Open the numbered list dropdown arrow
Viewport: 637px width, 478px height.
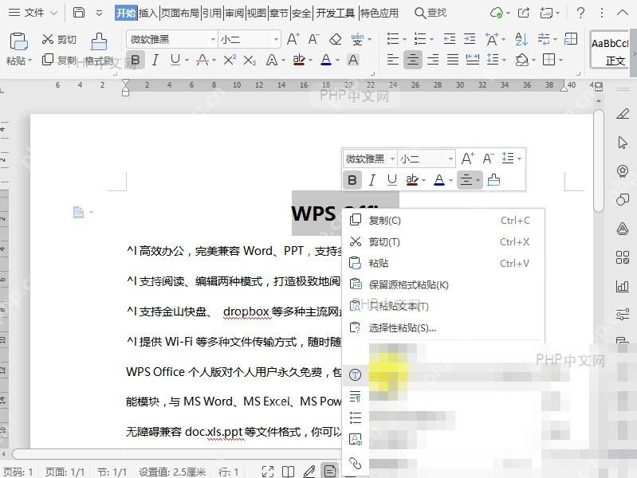point(431,39)
